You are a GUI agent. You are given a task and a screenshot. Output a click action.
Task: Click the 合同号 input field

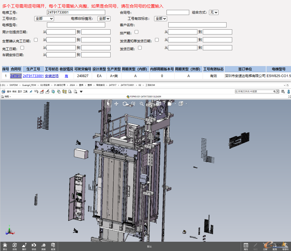pos(178,12)
